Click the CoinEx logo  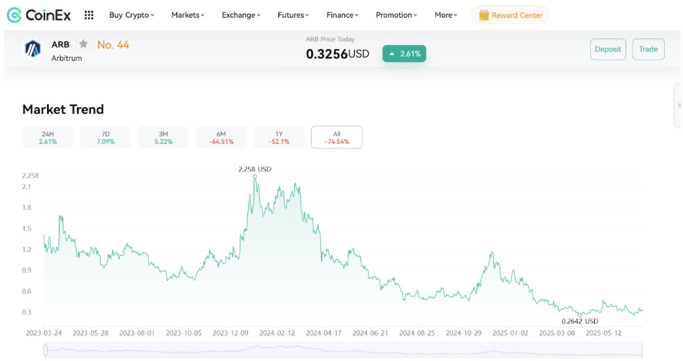(x=39, y=15)
